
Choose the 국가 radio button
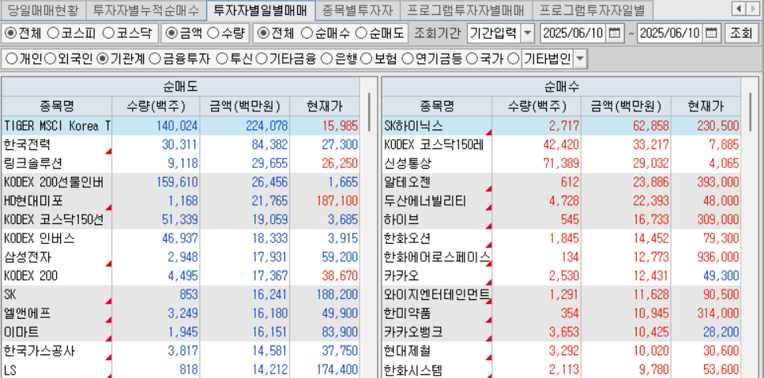tap(471, 59)
